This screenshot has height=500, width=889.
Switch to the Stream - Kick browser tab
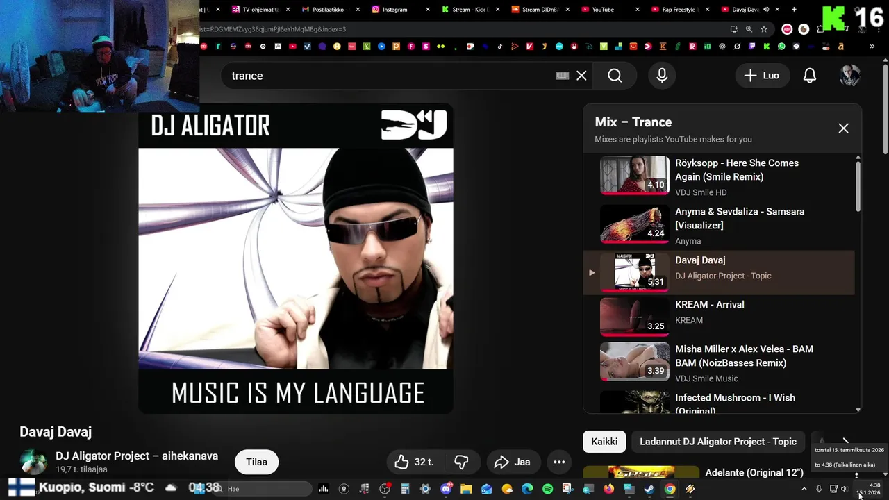[x=470, y=10]
